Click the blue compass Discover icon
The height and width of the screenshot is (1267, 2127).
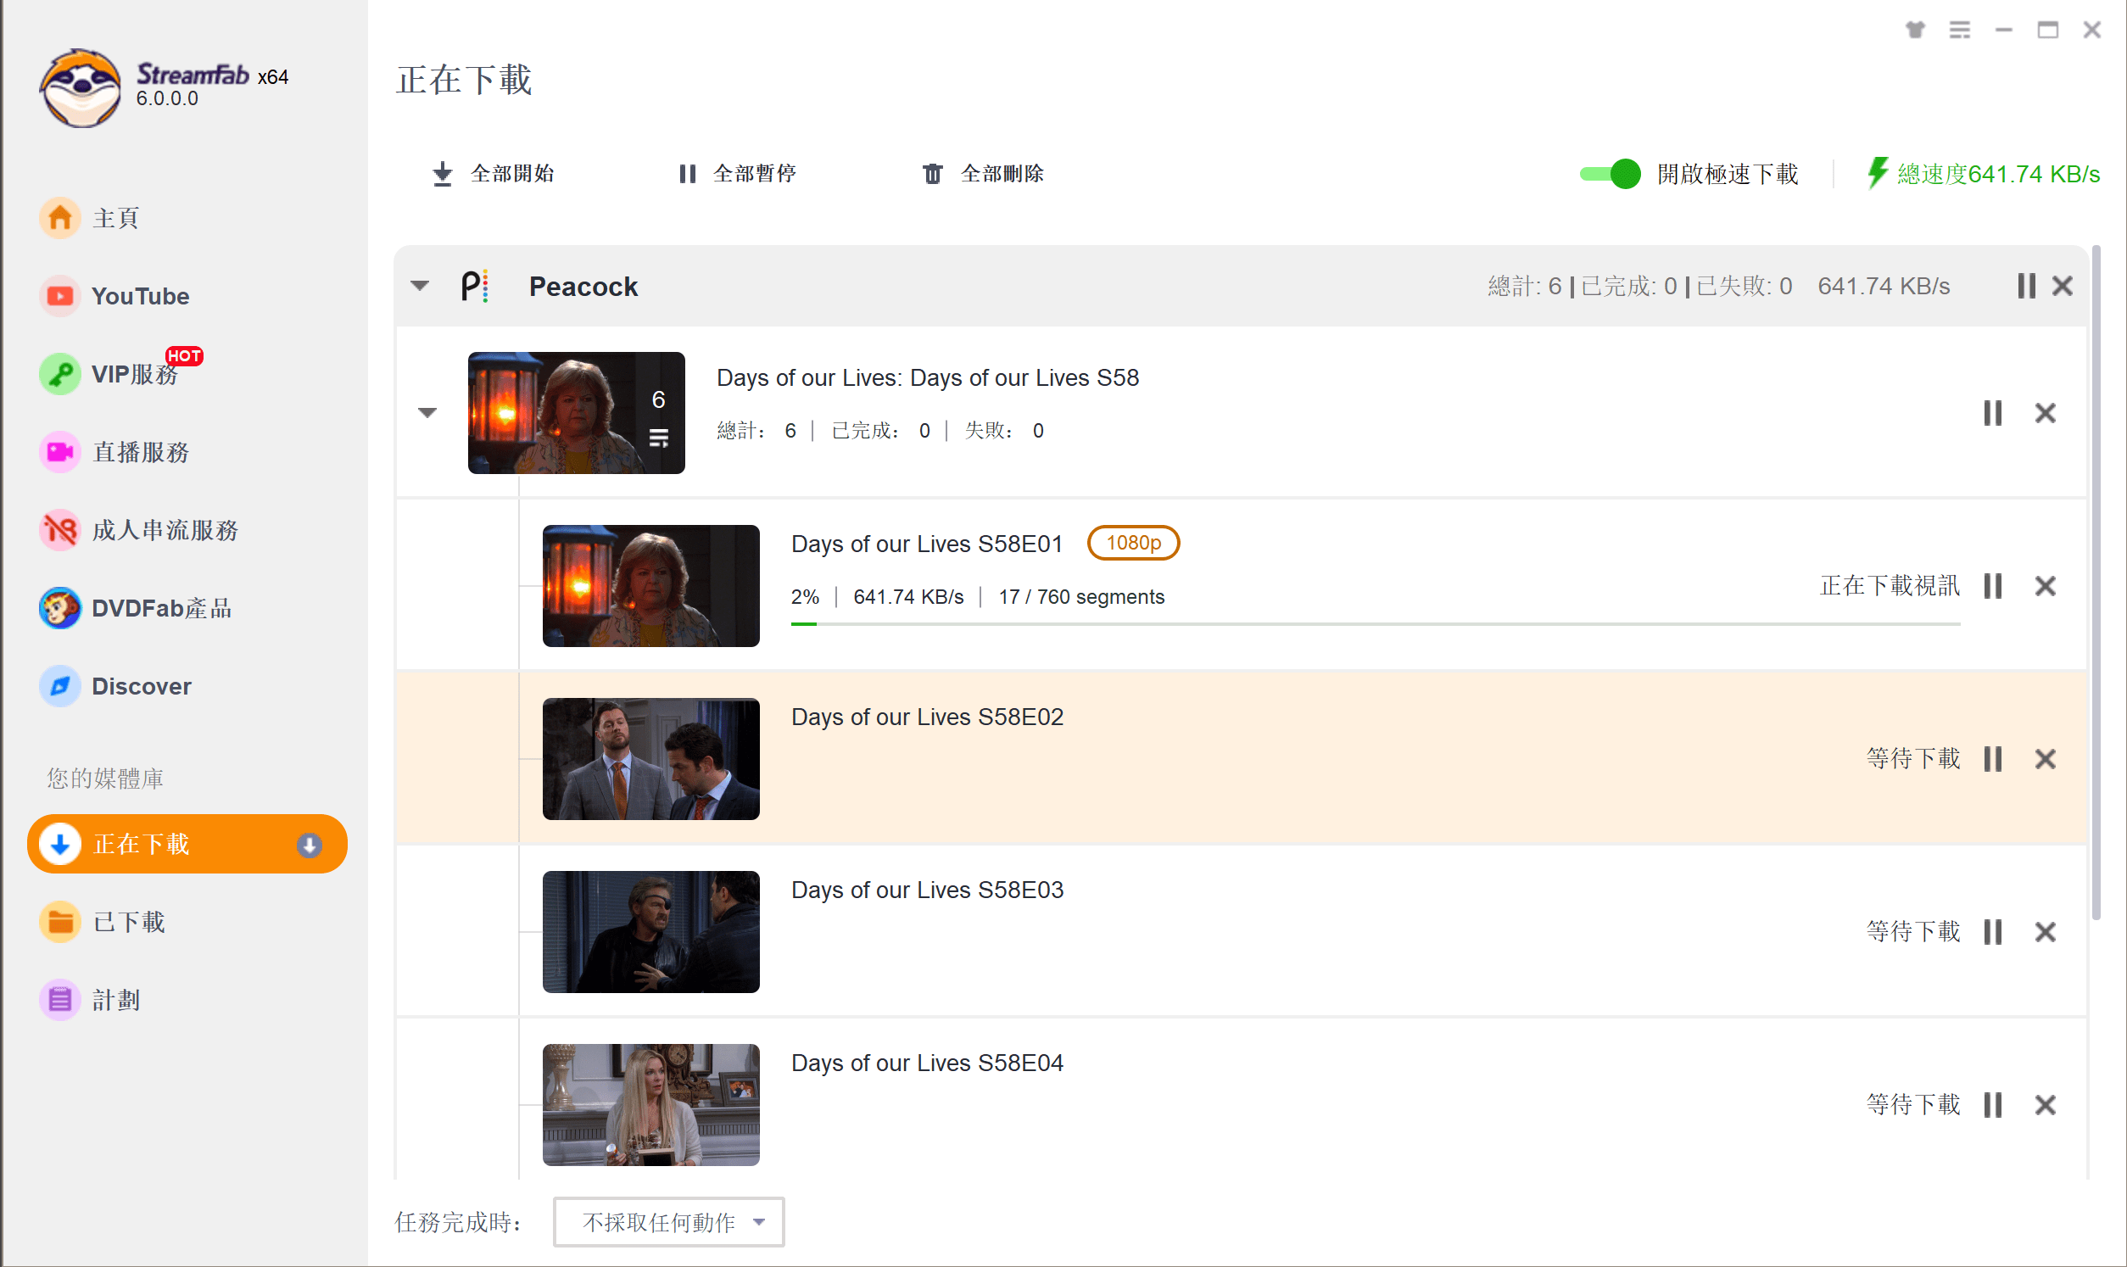[59, 686]
